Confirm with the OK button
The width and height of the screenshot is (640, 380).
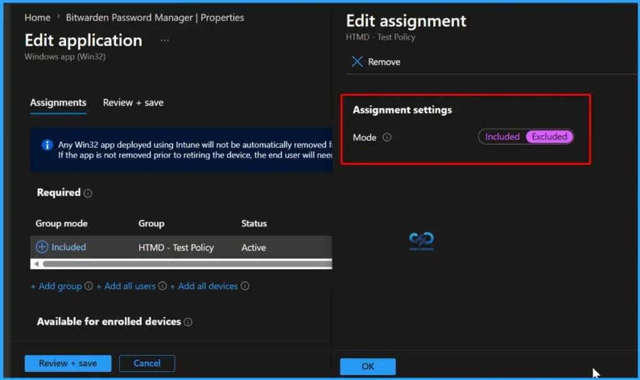click(x=367, y=366)
